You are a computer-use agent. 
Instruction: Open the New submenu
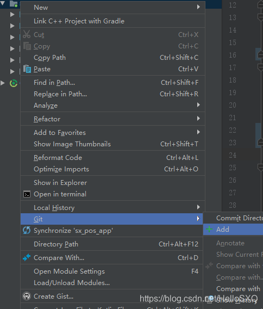(x=112, y=8)
